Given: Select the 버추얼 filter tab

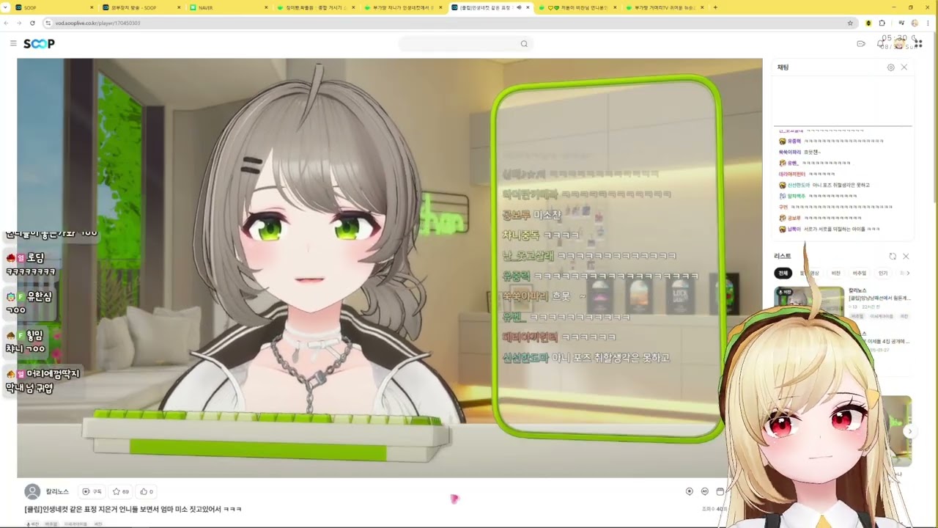Looking at the screenshot, I should click(x=860, y=273).
